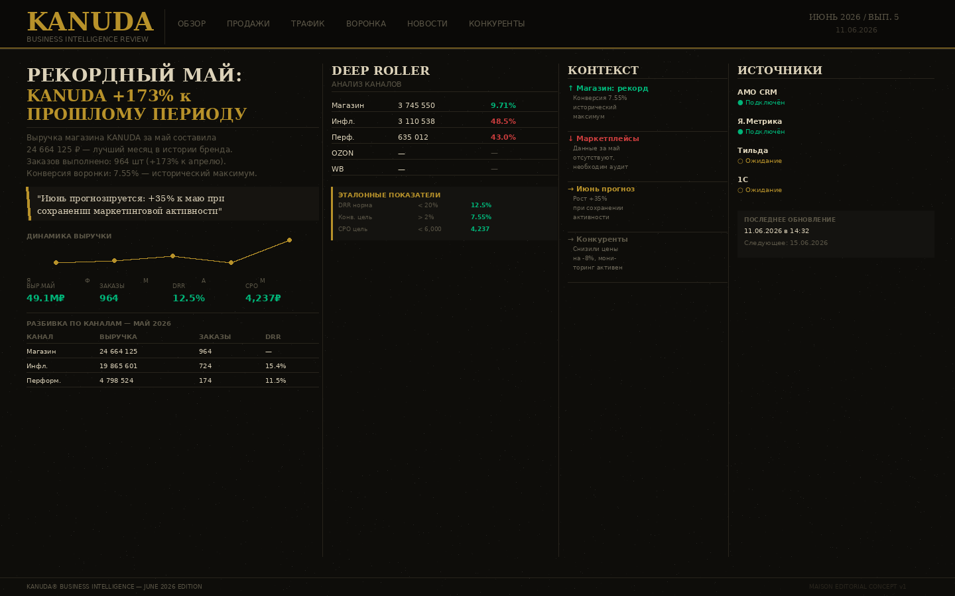
Task: Click the green status dot under Я.Метрика
Action: pyautogui.click(x=740, y=132)
